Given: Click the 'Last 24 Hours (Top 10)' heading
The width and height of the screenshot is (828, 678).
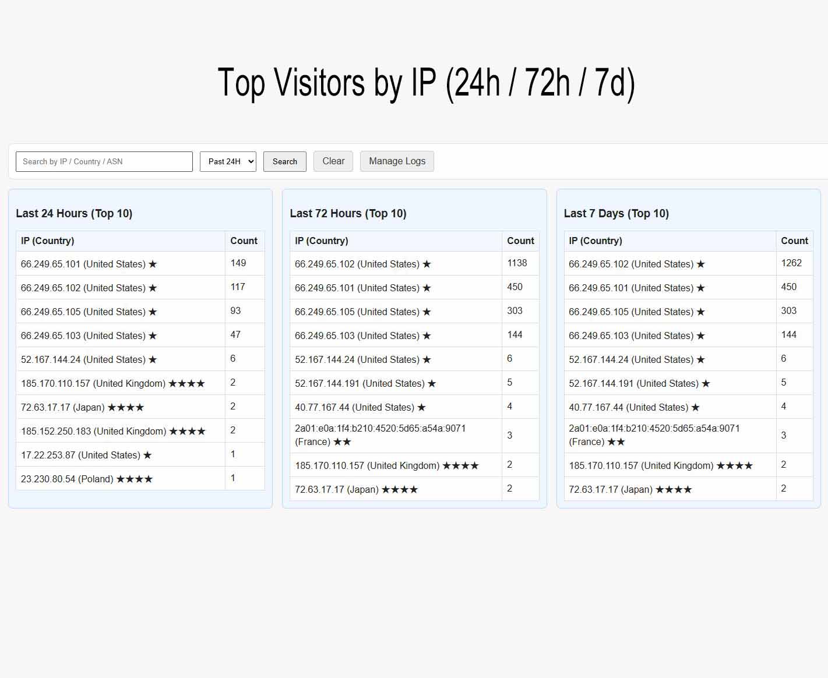Looking at the screenshot, I should pos(74,213).
